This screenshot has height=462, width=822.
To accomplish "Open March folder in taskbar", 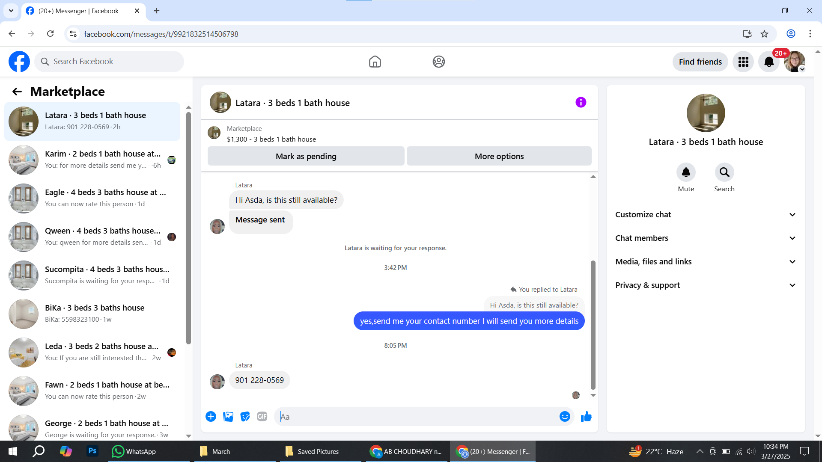I will [x=235, y=451].
